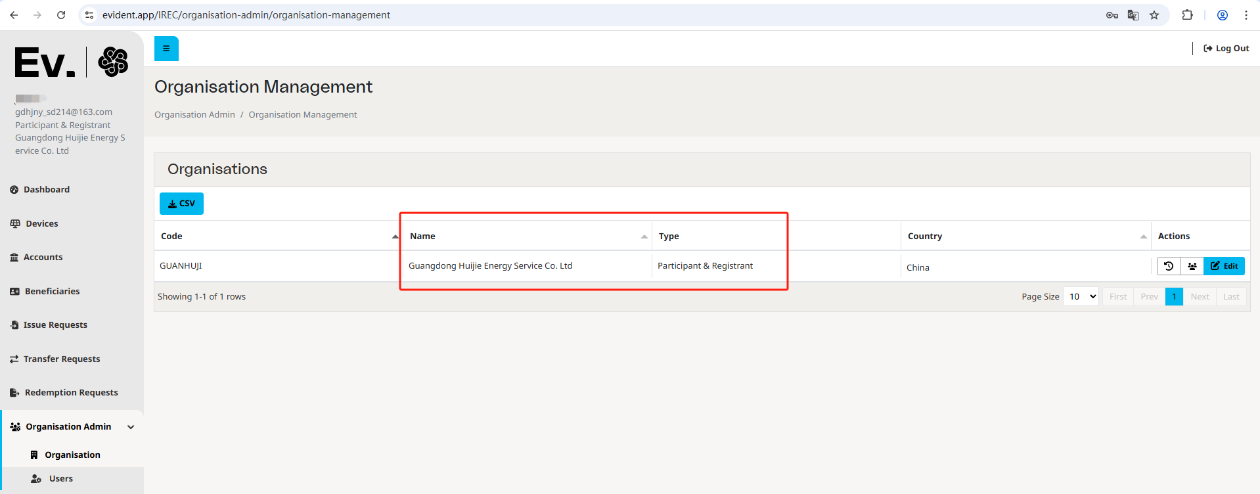This screenshot has width=1260, height=494.
Task: Download organisations as CSV
Action: [181, 204]
